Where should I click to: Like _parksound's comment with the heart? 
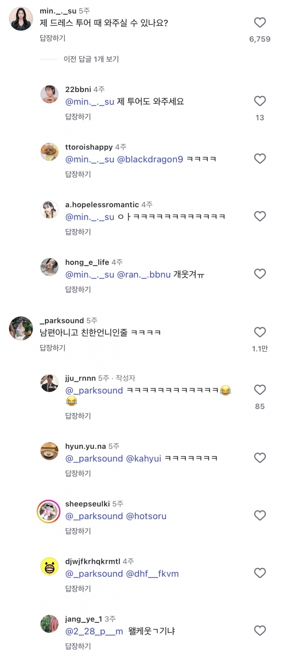pyautogui.click(x=260, y=332)
